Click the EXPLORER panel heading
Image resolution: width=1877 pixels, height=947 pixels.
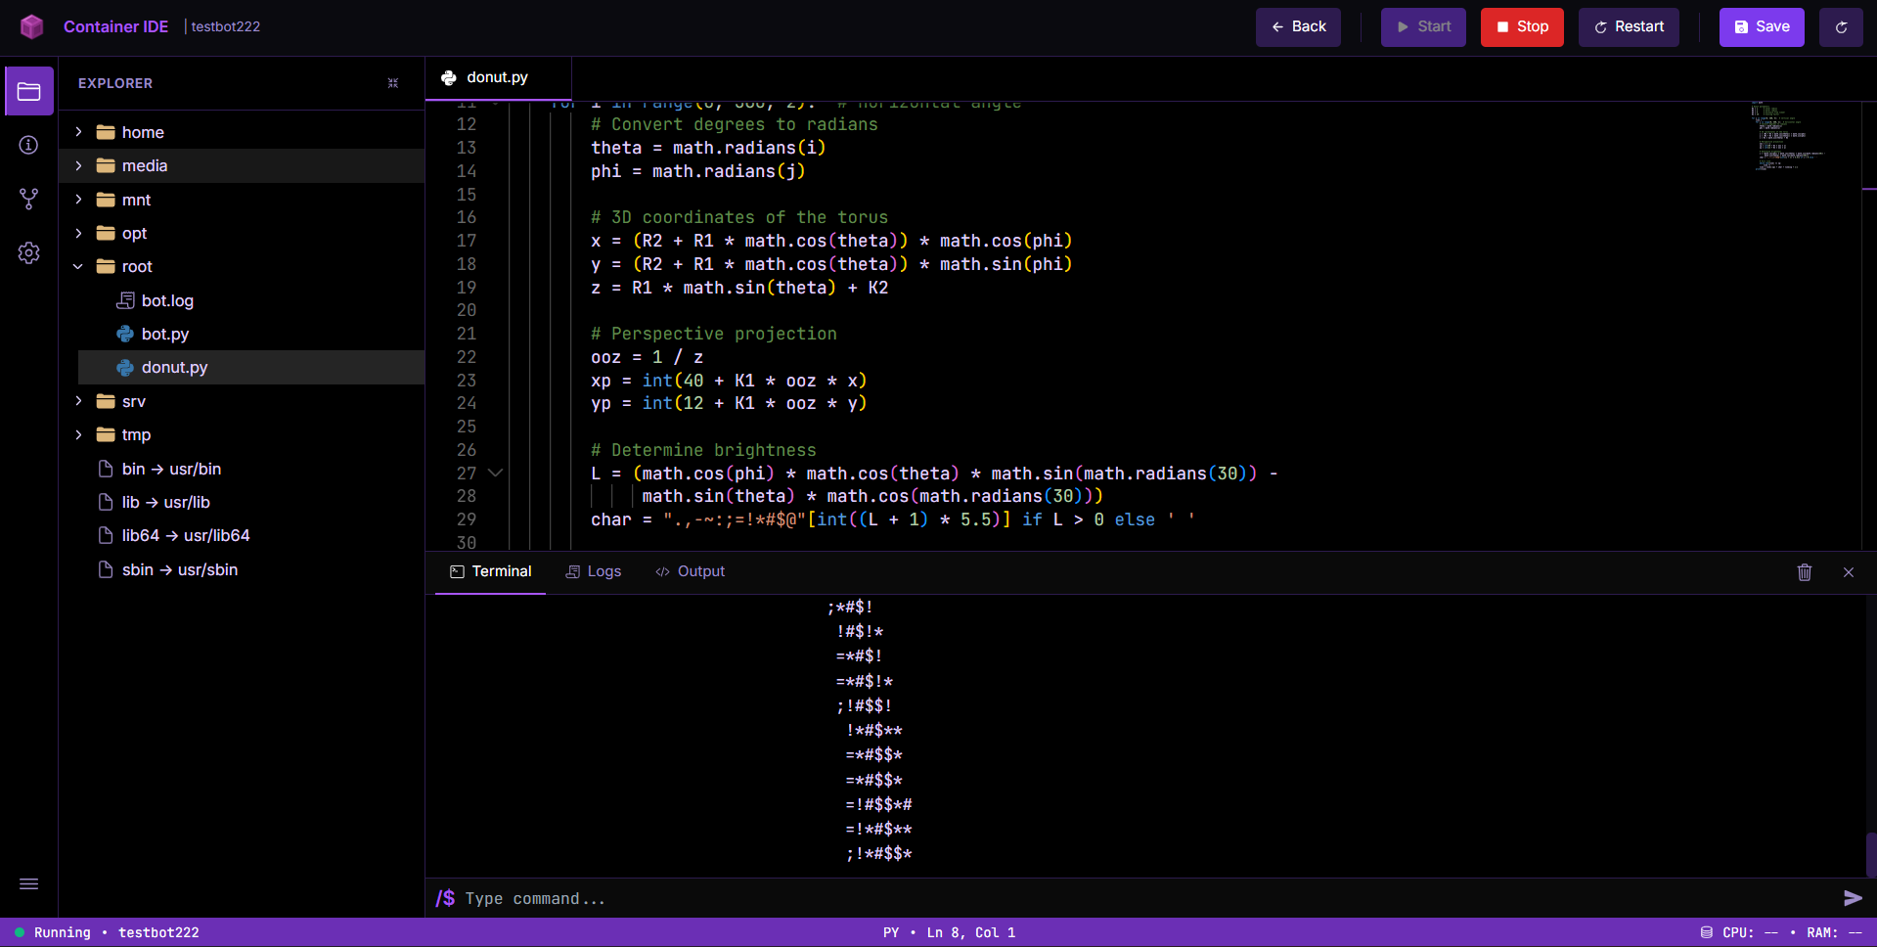[x=115, y=83]
